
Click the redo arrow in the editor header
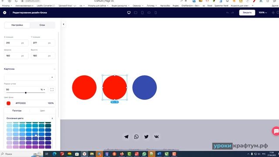pos(232,13)
